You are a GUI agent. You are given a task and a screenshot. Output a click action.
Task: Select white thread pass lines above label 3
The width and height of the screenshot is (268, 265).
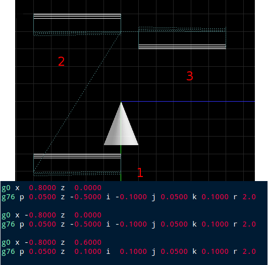pyautogui.click(x=182, y=47)
